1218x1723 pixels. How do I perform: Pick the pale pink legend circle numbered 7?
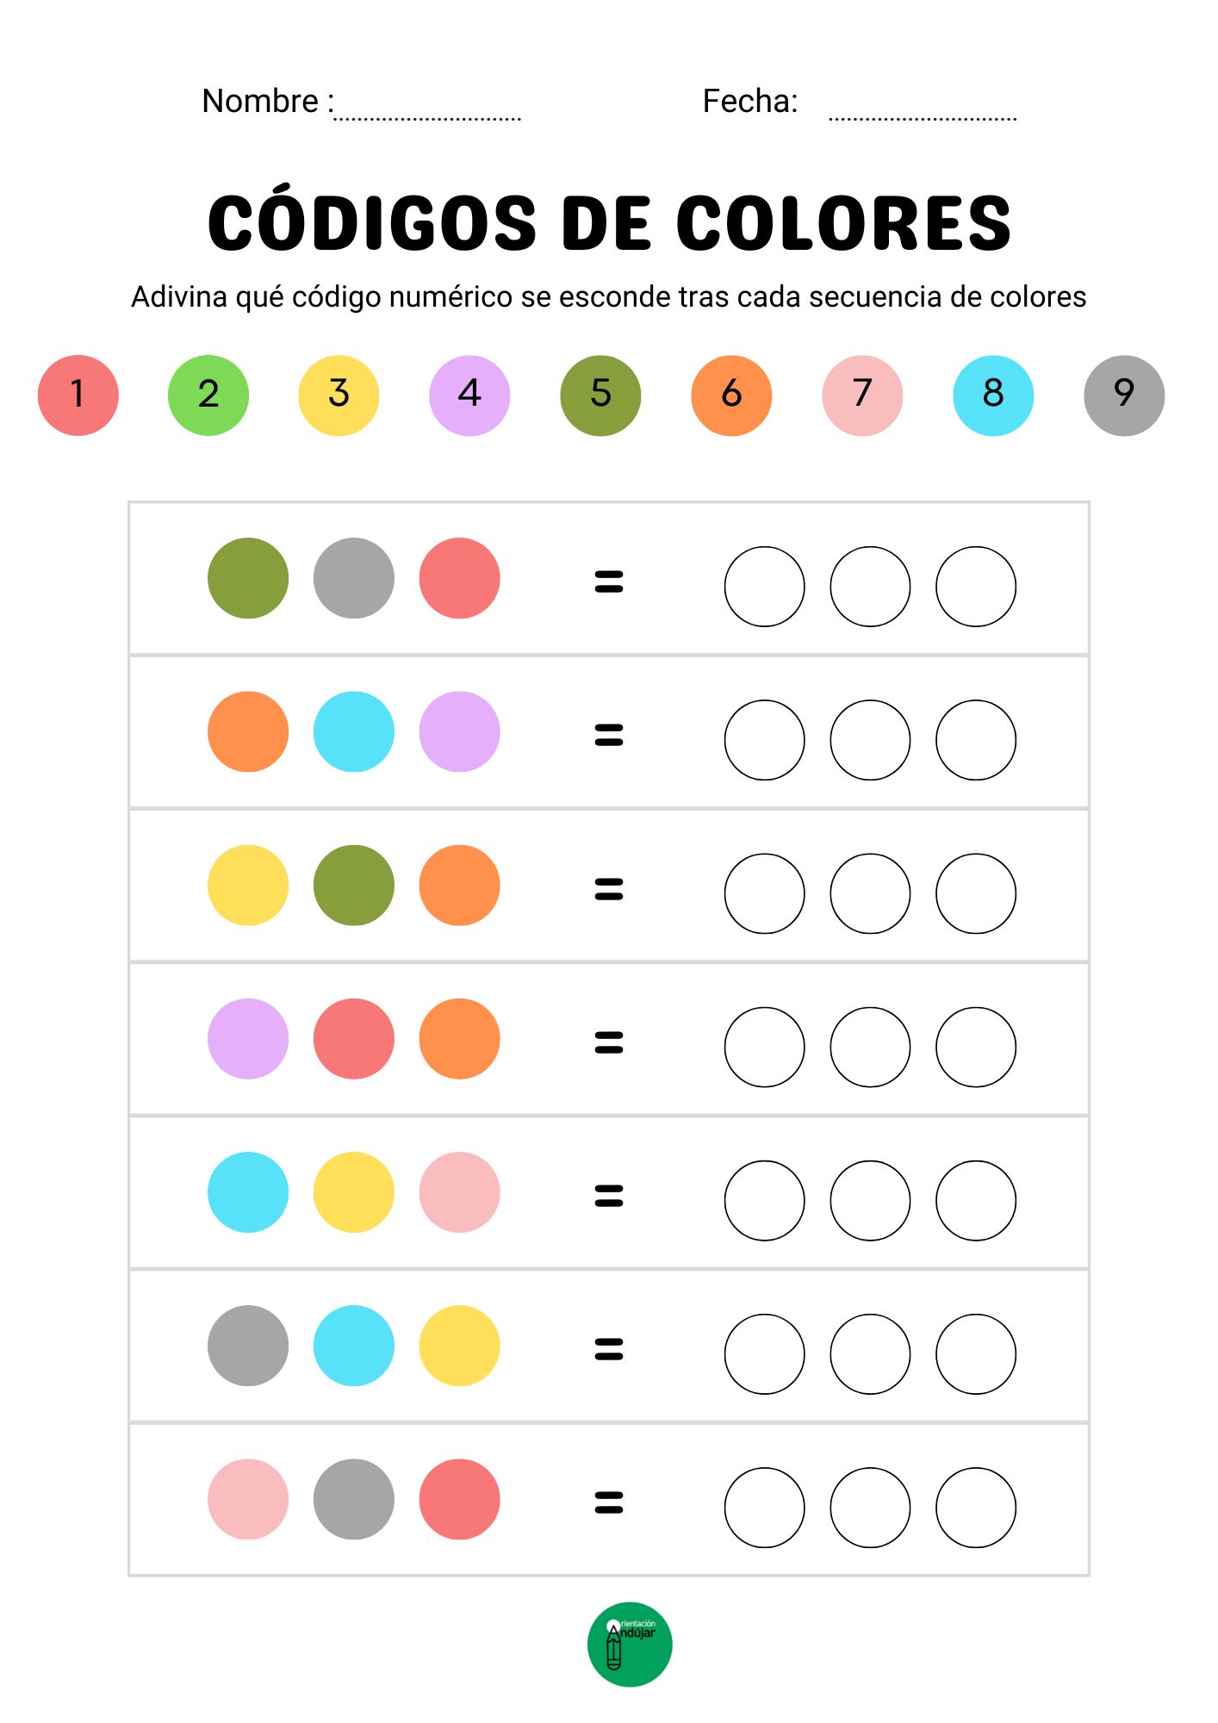862,395
